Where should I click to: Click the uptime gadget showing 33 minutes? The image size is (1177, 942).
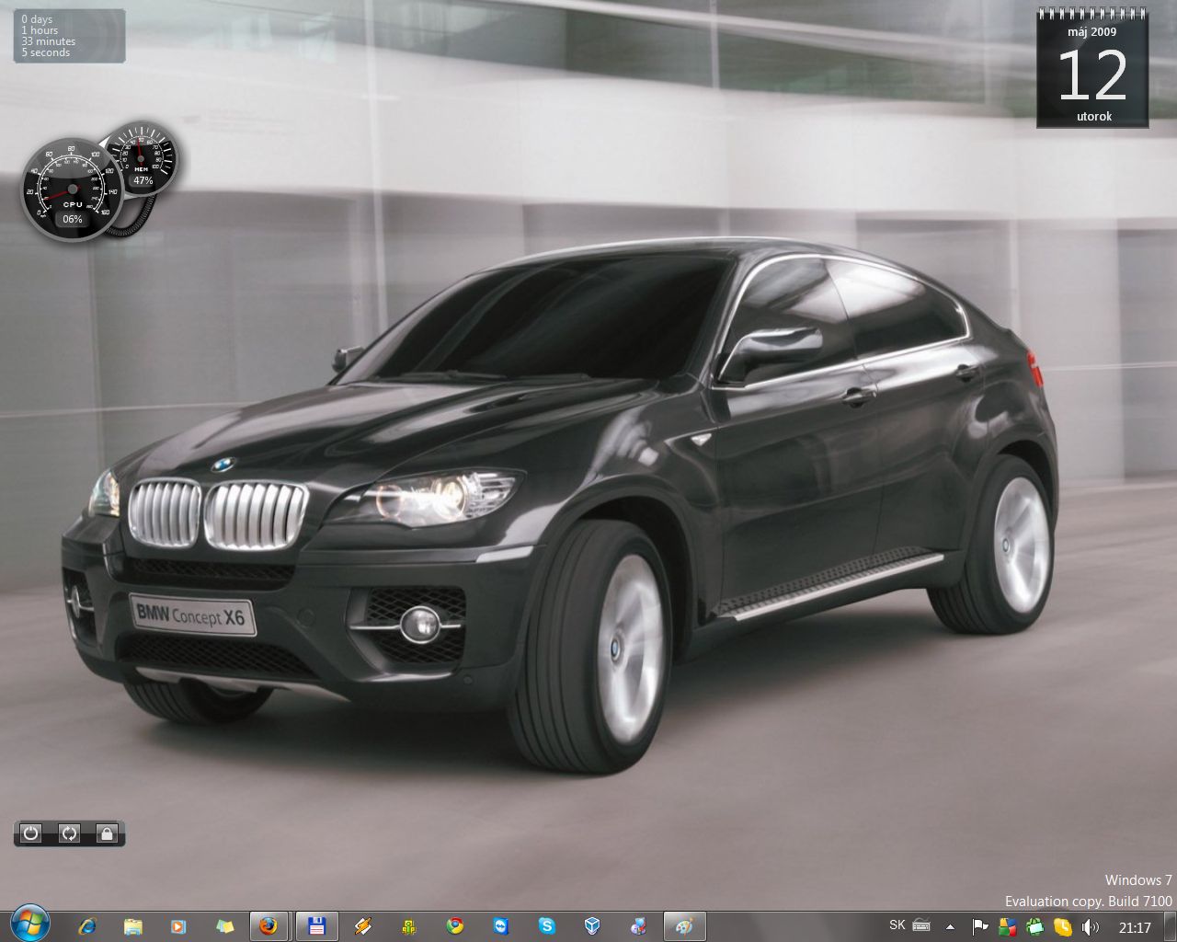tap(69, 36)
